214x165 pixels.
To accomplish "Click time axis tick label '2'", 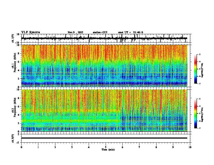I will (55, 147).
